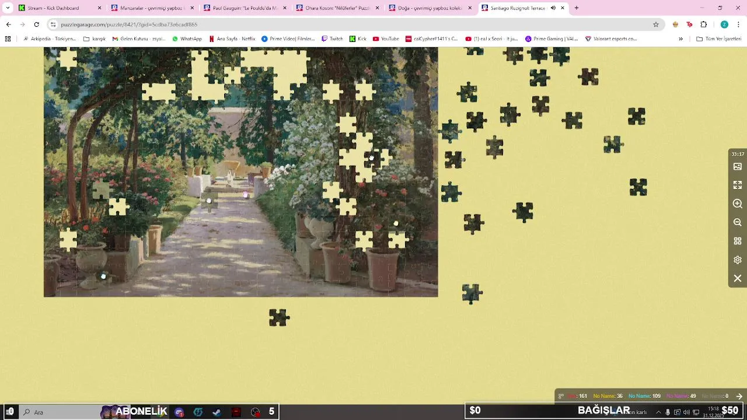
Task: Open the Windows Start button
Action: [10, 412]
